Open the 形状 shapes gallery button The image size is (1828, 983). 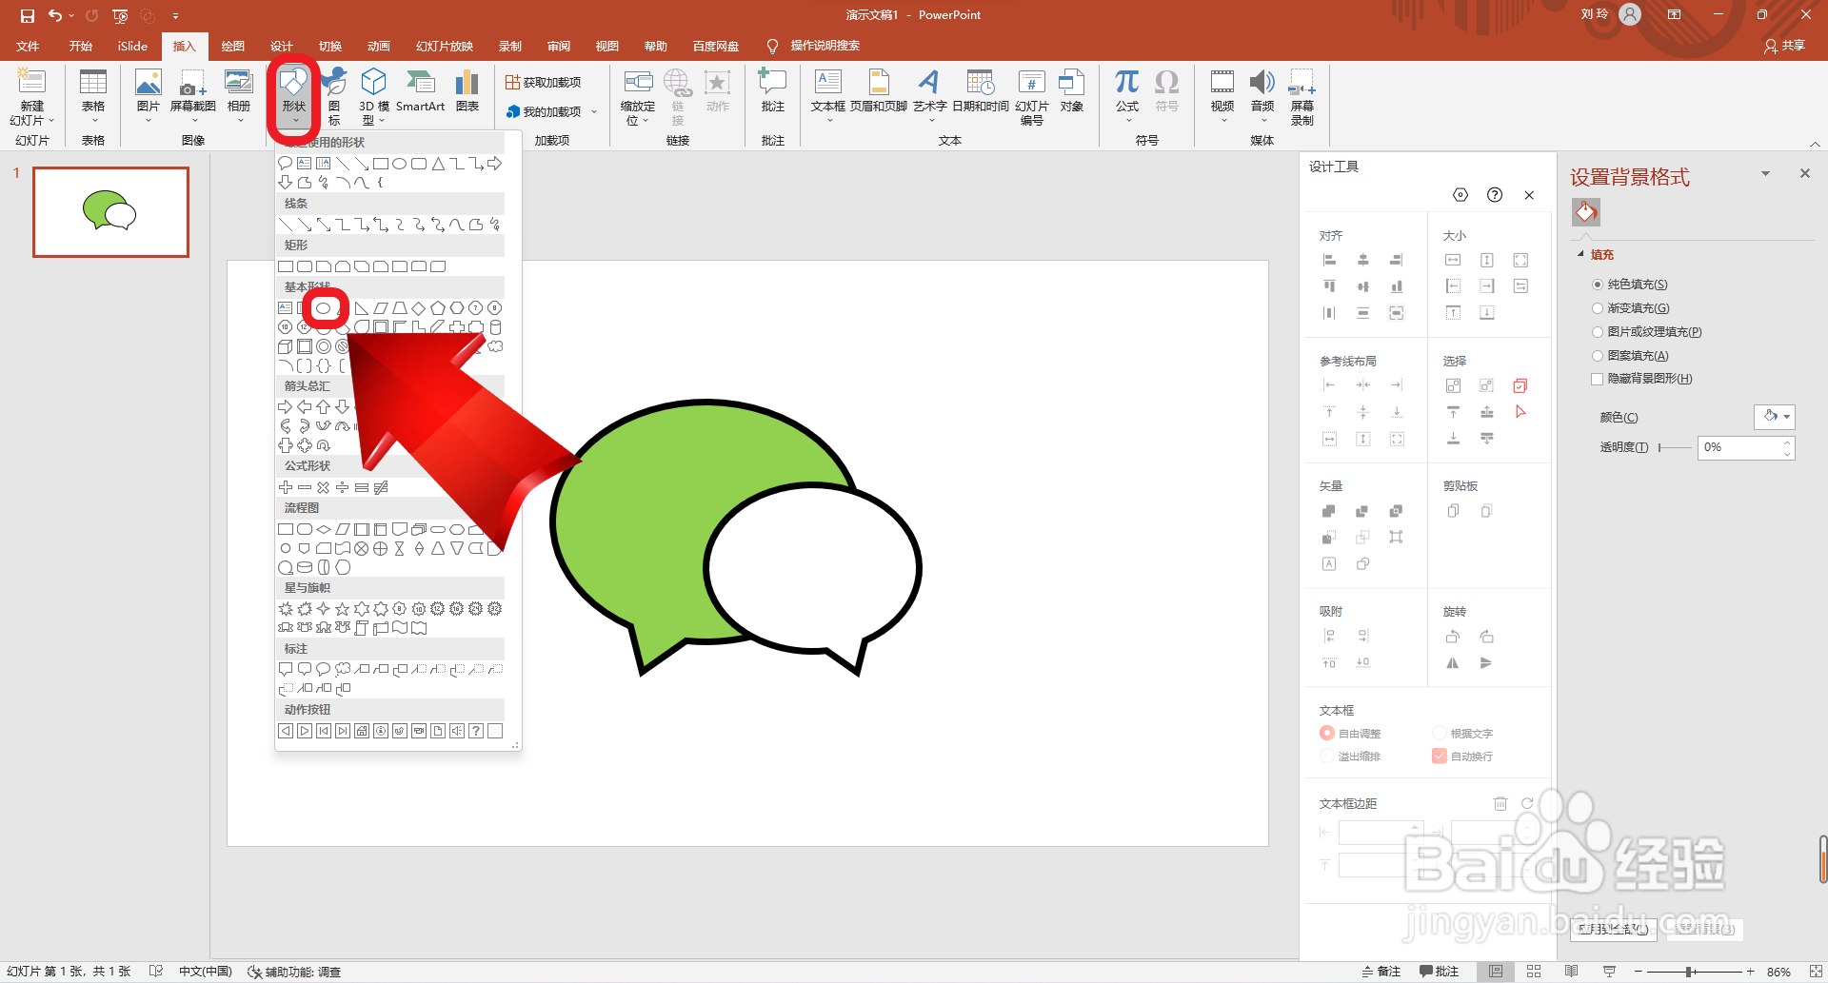pyautogui.click(x=293, y=97)
